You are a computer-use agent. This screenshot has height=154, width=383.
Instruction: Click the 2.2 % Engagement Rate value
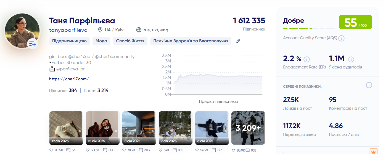292,59
